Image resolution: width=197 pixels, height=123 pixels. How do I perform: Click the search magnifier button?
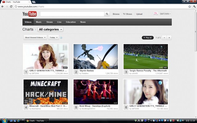(x=107, y=14)
